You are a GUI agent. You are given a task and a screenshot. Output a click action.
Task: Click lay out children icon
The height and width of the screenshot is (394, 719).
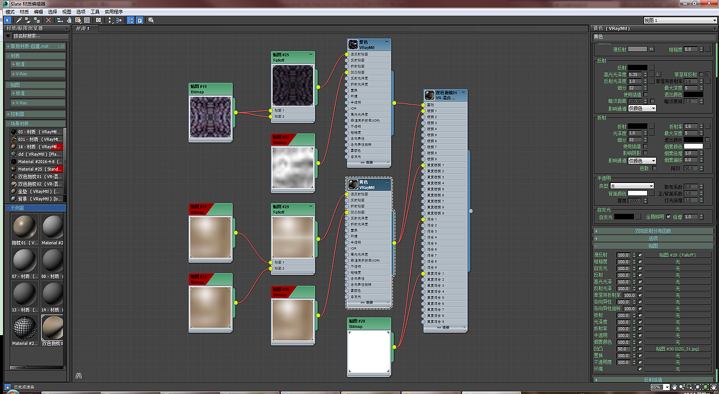coord(119,20)
